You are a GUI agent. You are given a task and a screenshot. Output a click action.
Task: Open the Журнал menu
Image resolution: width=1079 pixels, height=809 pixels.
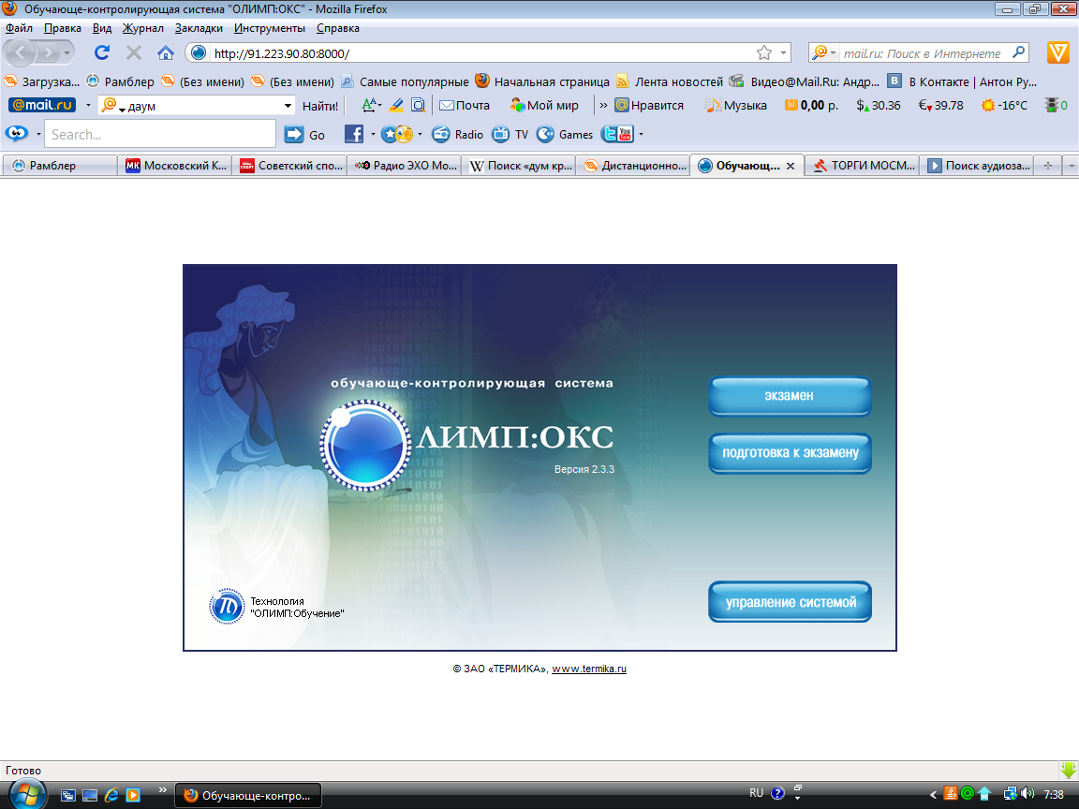[x=143, y=28]
